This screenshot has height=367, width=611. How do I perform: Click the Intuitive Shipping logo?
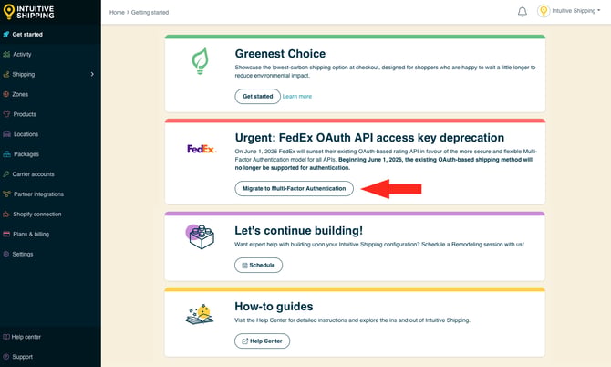pos(28,12)
